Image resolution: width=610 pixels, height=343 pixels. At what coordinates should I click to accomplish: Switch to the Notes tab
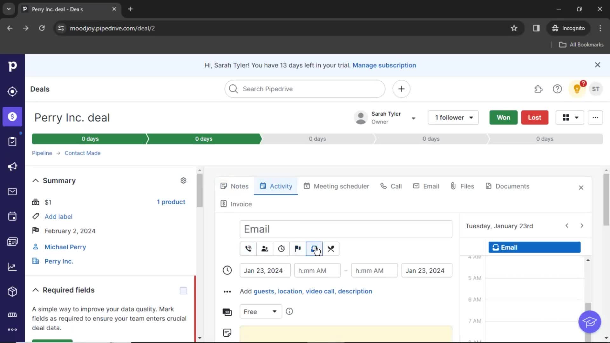pyautogui.click(x=234, y=186)
